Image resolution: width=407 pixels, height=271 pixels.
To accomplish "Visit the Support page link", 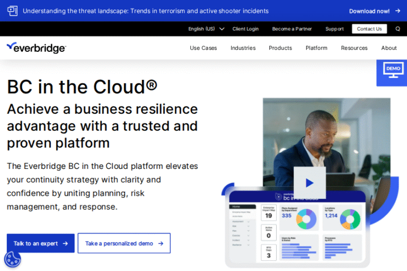I will [x=334, y=29].
